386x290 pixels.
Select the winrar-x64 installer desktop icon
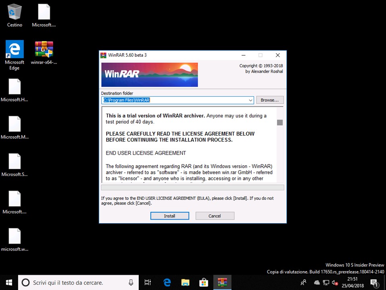(x=44, y=50)
